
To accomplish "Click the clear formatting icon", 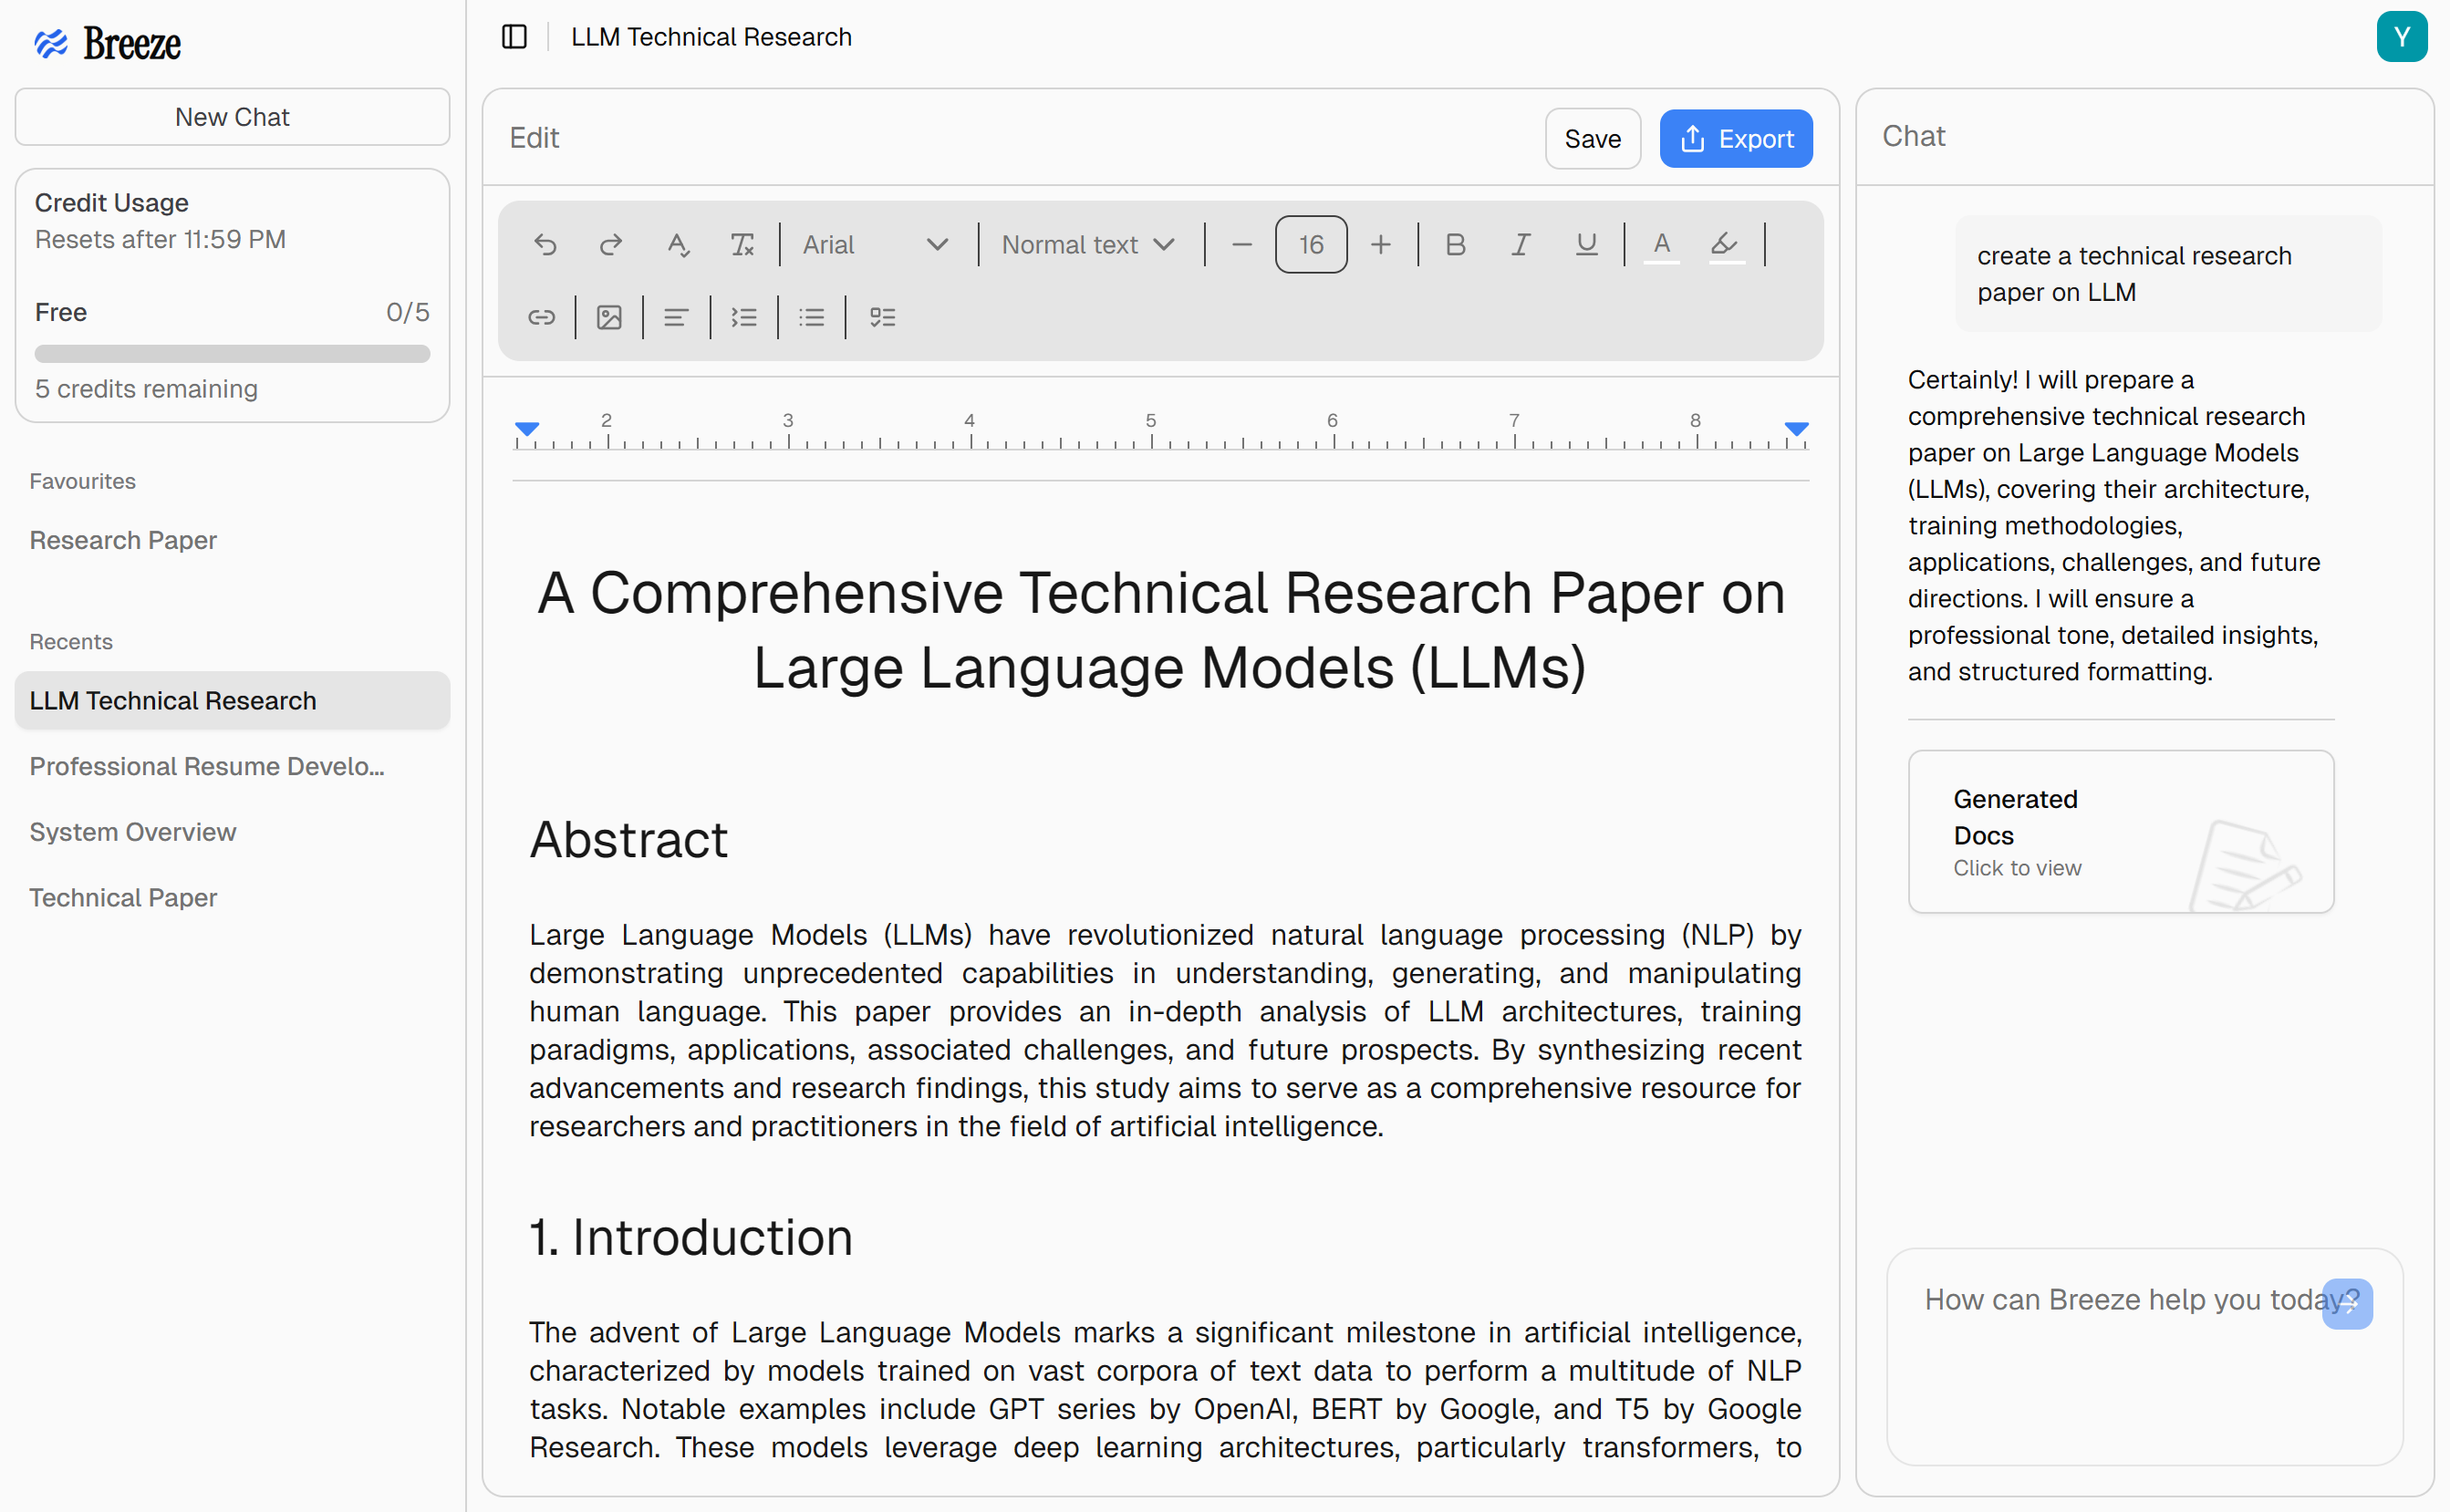I will point(742,245).
